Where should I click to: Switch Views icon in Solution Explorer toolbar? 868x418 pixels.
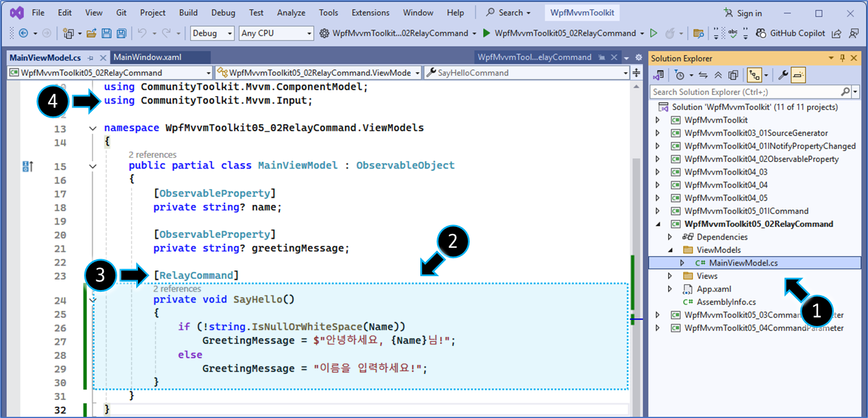tap(658, 75)
